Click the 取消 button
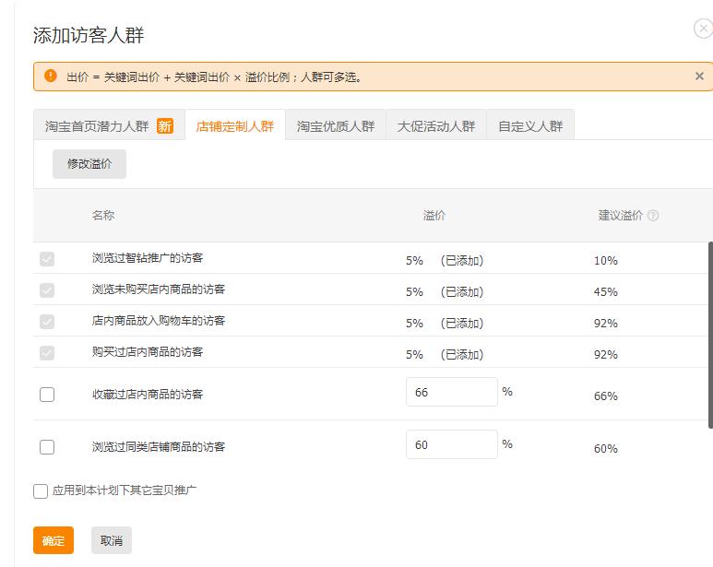713x567 pixels. (x=112, y=540)
